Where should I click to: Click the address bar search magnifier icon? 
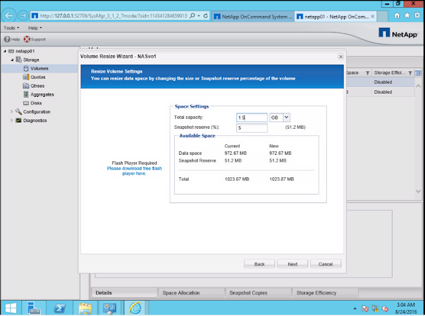pos(192,16)
